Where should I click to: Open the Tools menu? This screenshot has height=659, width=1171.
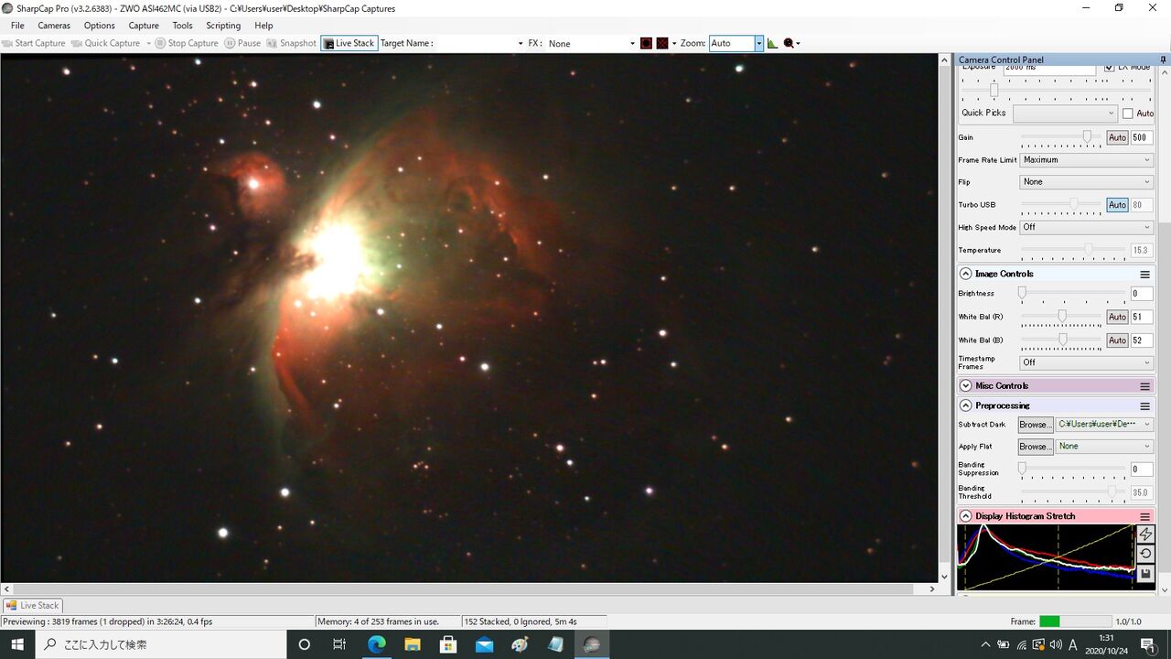[x=183, y=26]
